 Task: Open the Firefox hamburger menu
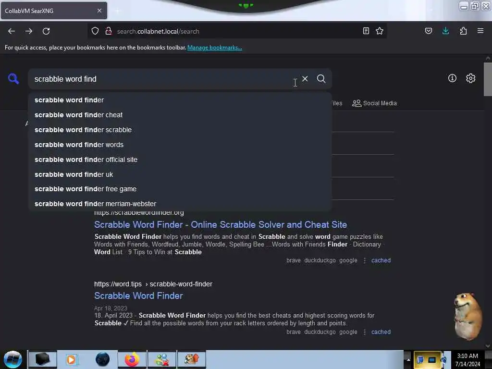[x=480, y=31]
